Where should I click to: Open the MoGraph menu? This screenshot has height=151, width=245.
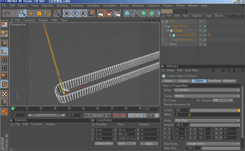[x=138, y=6]
